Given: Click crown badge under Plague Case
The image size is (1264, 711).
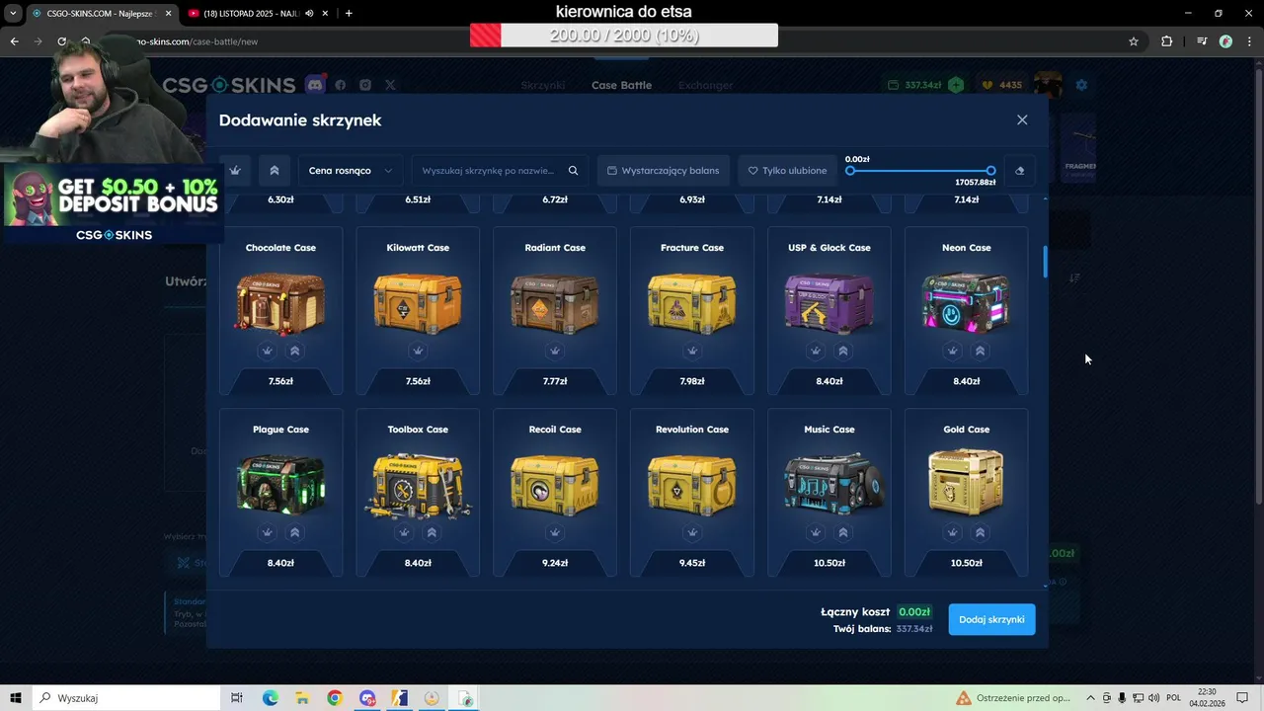Looking at the screenshot, I should coord(268,532).
